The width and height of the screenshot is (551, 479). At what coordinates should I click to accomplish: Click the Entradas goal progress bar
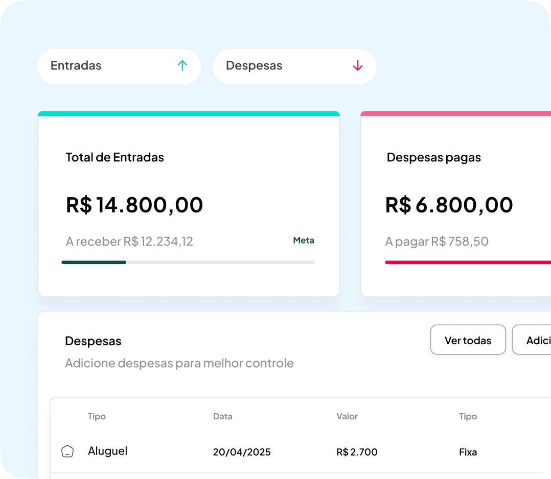[x=188, y=262]
